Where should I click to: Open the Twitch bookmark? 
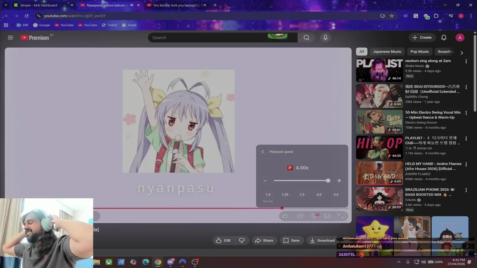[x=109, y=25]
